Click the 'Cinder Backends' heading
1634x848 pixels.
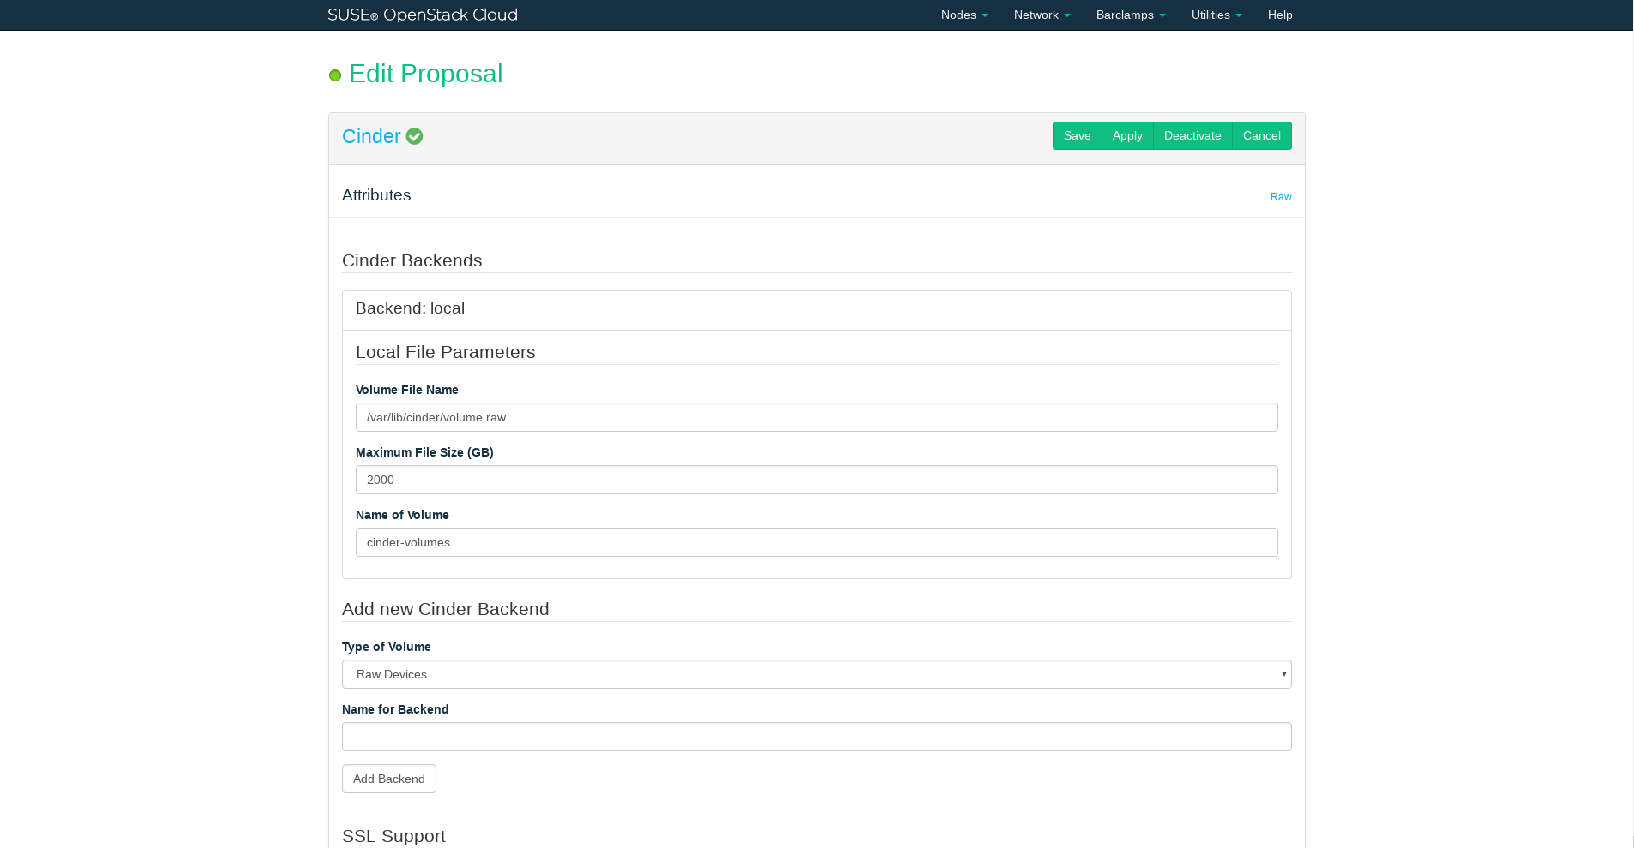412,260
